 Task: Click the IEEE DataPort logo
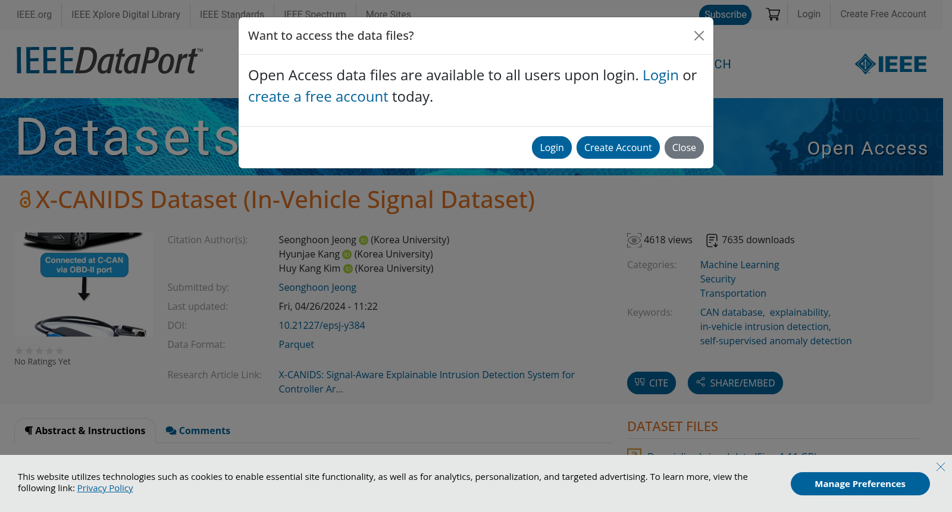(x=109, y=61)
